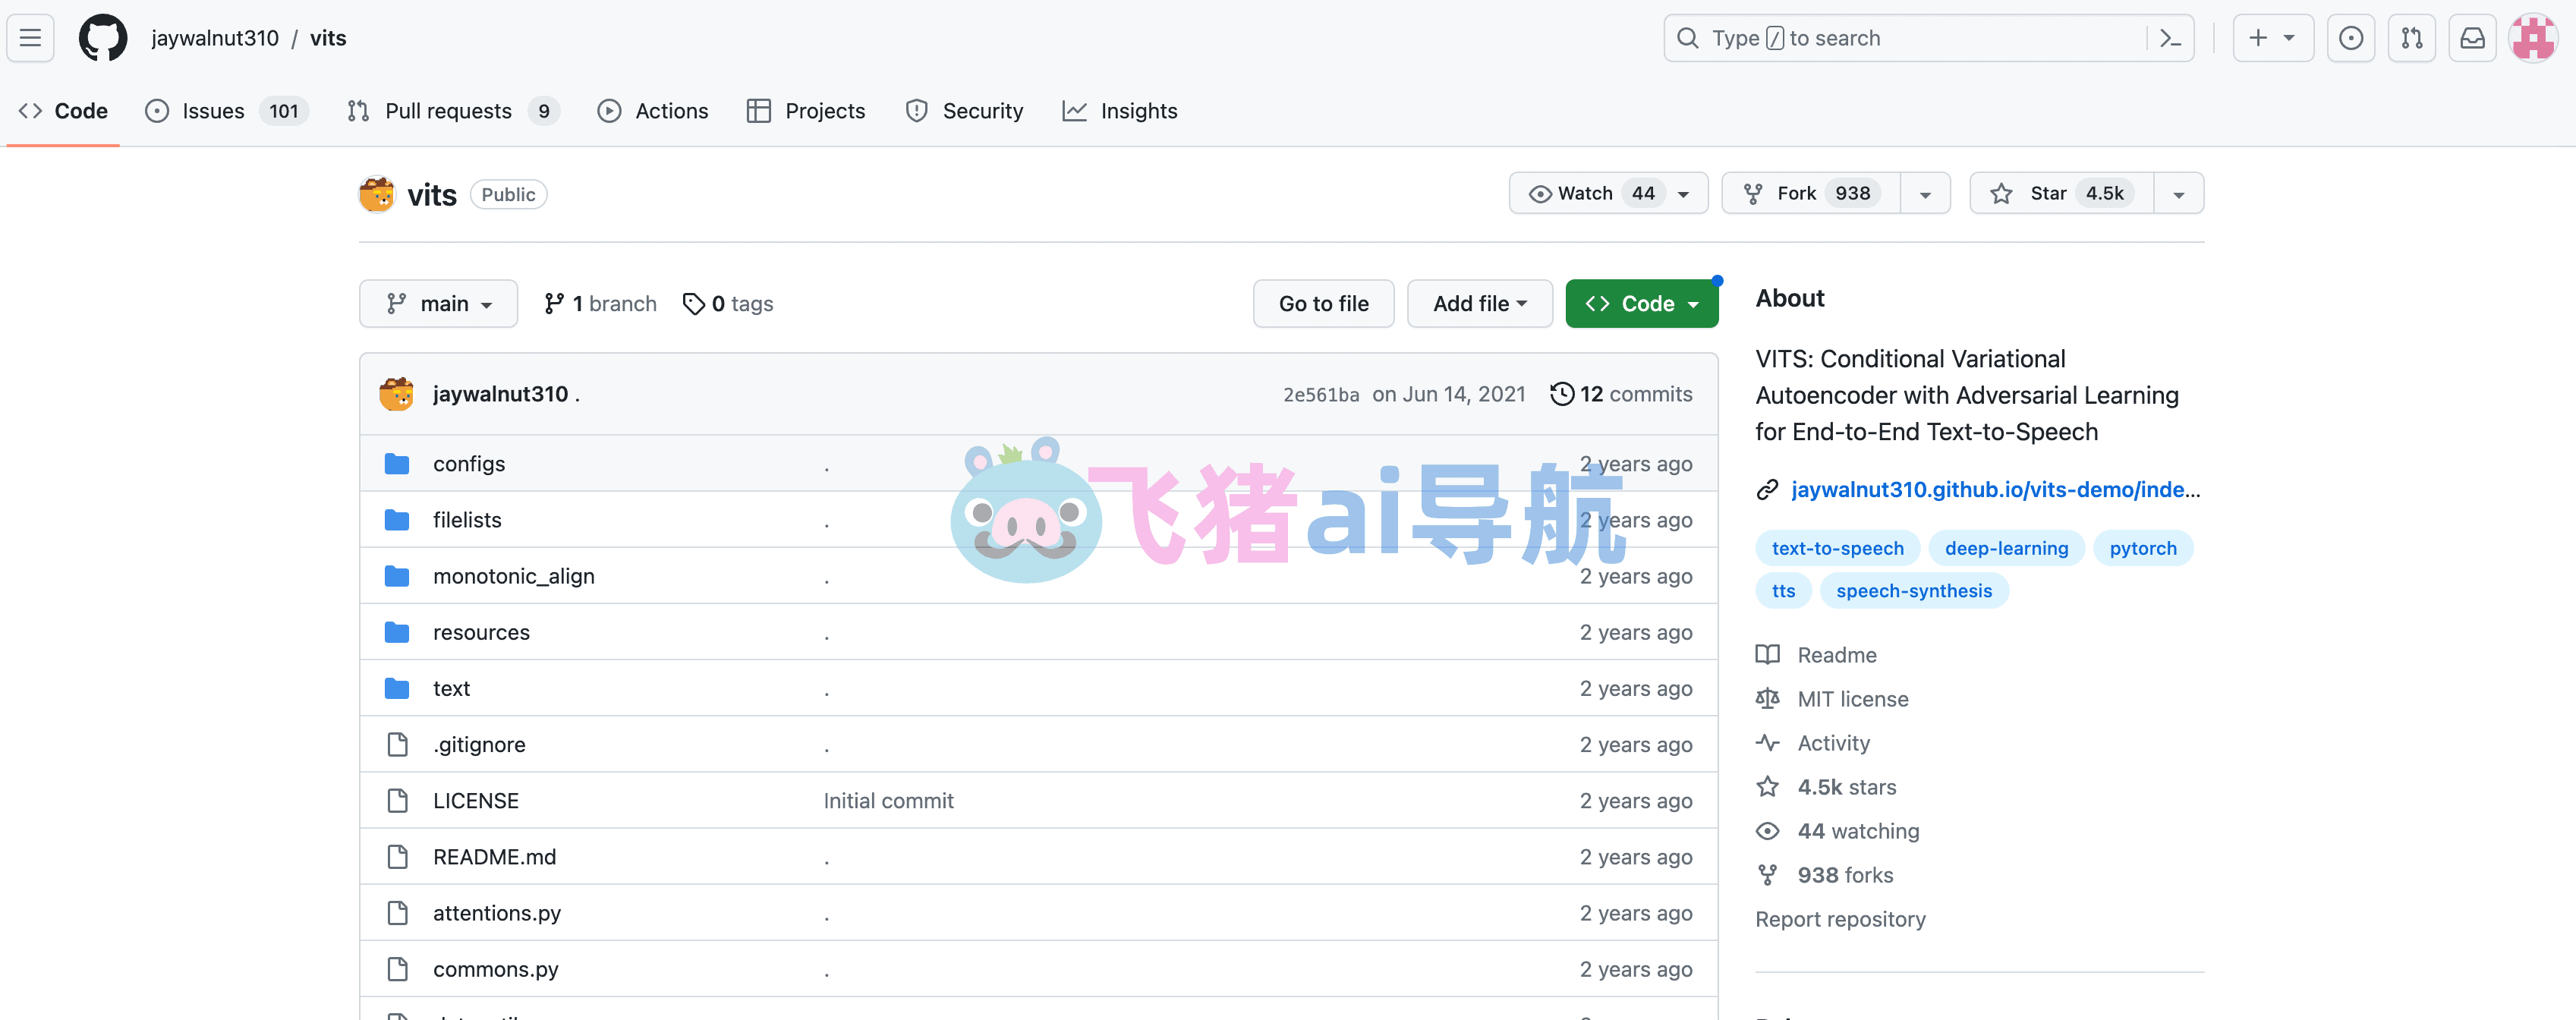
Task: Switch to the Issues tab
Action: pyautogui.click(x=212, y=111)
